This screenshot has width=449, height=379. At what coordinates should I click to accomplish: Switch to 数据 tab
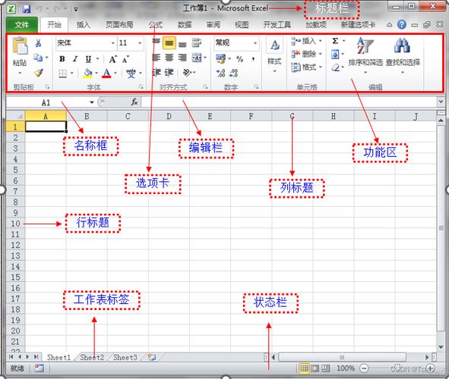pos(185,25)
